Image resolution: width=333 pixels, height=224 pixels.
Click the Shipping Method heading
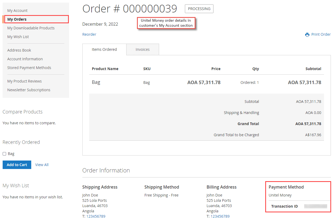(162, 187)
